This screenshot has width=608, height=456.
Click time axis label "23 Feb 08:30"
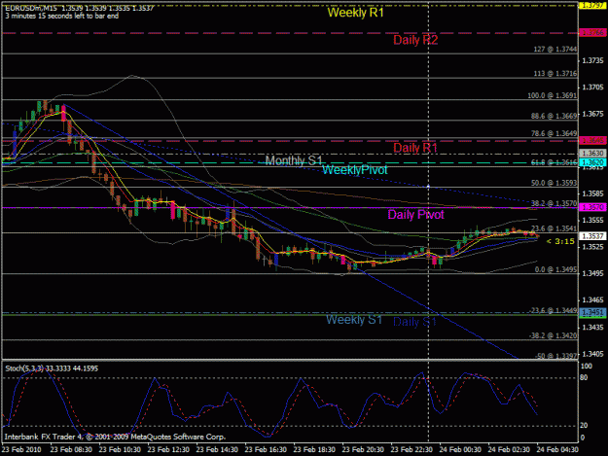coord(71,449)
